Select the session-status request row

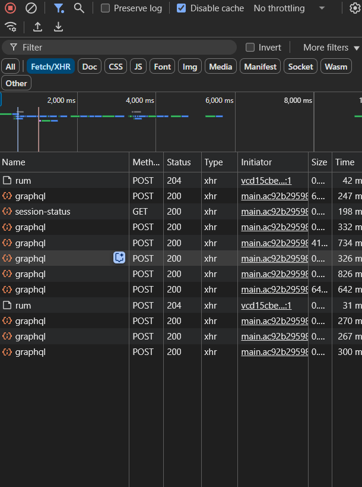tap(43, 211)
